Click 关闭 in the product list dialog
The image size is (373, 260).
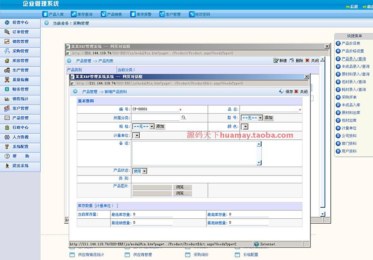coord(312,61)
